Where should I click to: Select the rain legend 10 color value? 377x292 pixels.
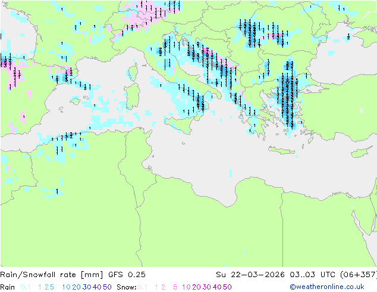coord(67,287)
